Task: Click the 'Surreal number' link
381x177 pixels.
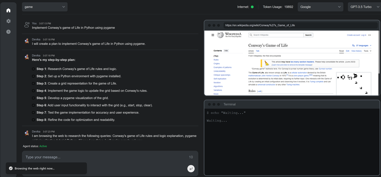Action: coord(325,69)
